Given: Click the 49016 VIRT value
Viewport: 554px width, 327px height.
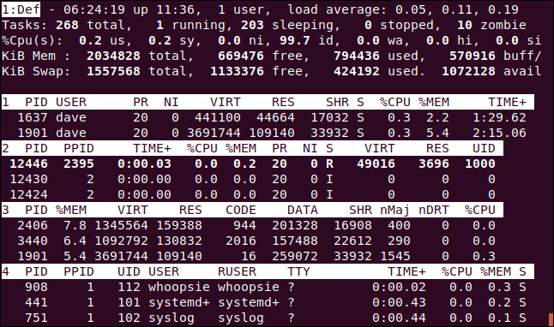Looking at the screenshot, I should point(376,163).
